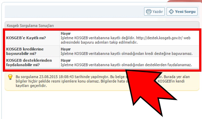202x119 pixels.
Task: Click the text about kredi desteğine başvuramaz
Action: [127, 54]
